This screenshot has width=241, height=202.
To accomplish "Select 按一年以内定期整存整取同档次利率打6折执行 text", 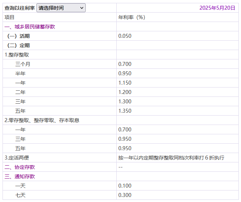I will click(x=171, y=158).
